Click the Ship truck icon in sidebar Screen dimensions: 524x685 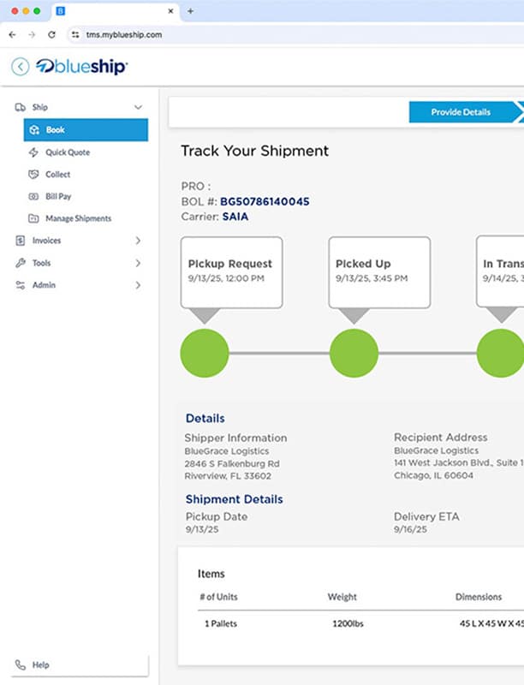pyautogui.click(x=20, y=107)
